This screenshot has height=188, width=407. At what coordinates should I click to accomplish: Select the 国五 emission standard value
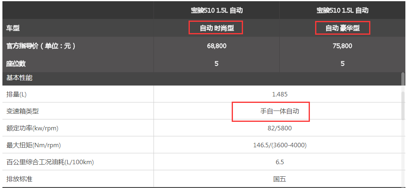click(x=280, y=179)
